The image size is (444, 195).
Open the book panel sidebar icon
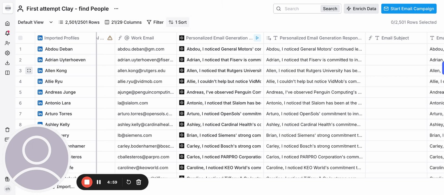8,73
